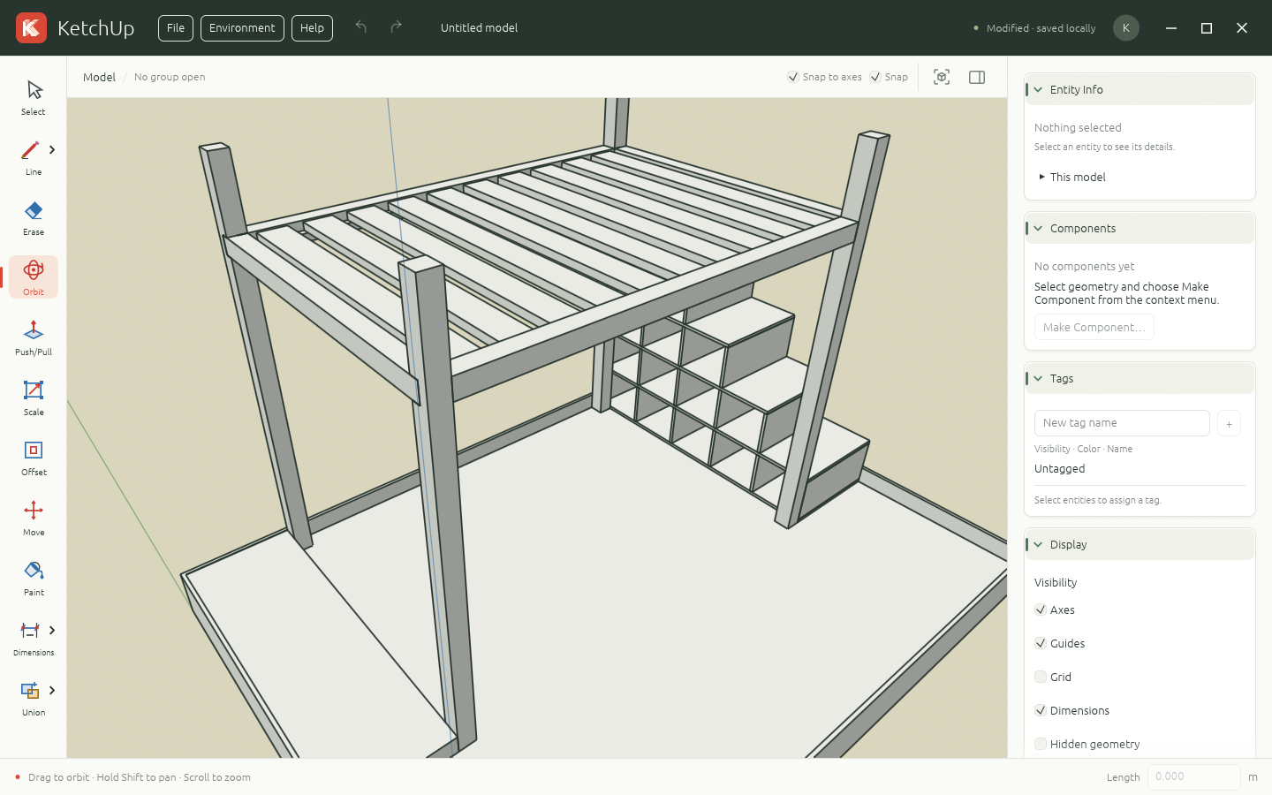
Task: Collapse the Entity Info panel
Action: [1139, 89]
